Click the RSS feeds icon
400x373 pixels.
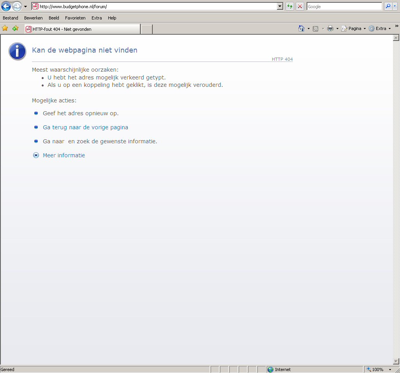(x=316, y=28)
